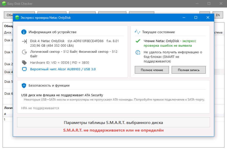
Task: Open Параметры таблицы S.M.A.R.T. выбранного диска
Action: tap(113, 122)
